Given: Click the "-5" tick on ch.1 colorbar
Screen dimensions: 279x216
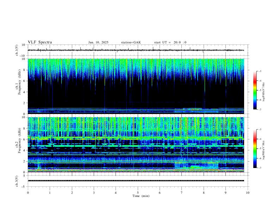Looking at the screenshot, I should [x=260, y=90].
